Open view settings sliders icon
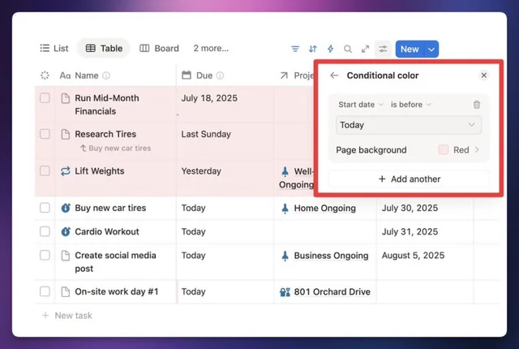 click(383, 49)
